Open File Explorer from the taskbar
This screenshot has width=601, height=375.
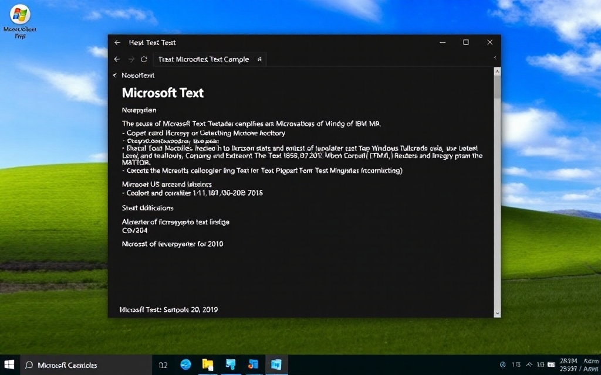[x=208, y=364]
